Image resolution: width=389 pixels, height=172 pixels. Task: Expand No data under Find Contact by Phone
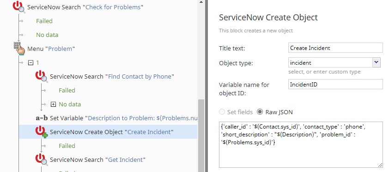click(x=53, y=104)
